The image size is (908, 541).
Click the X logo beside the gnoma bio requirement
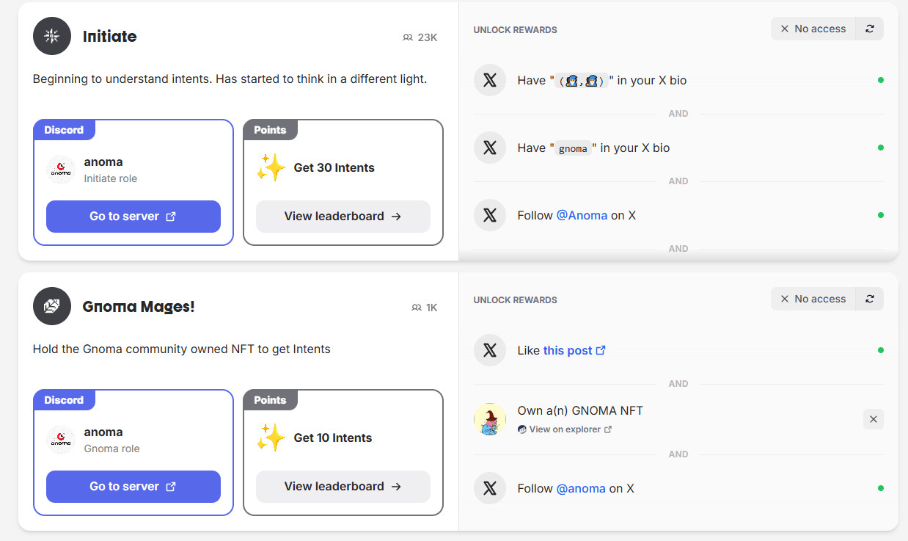click(x=489, y=148)
